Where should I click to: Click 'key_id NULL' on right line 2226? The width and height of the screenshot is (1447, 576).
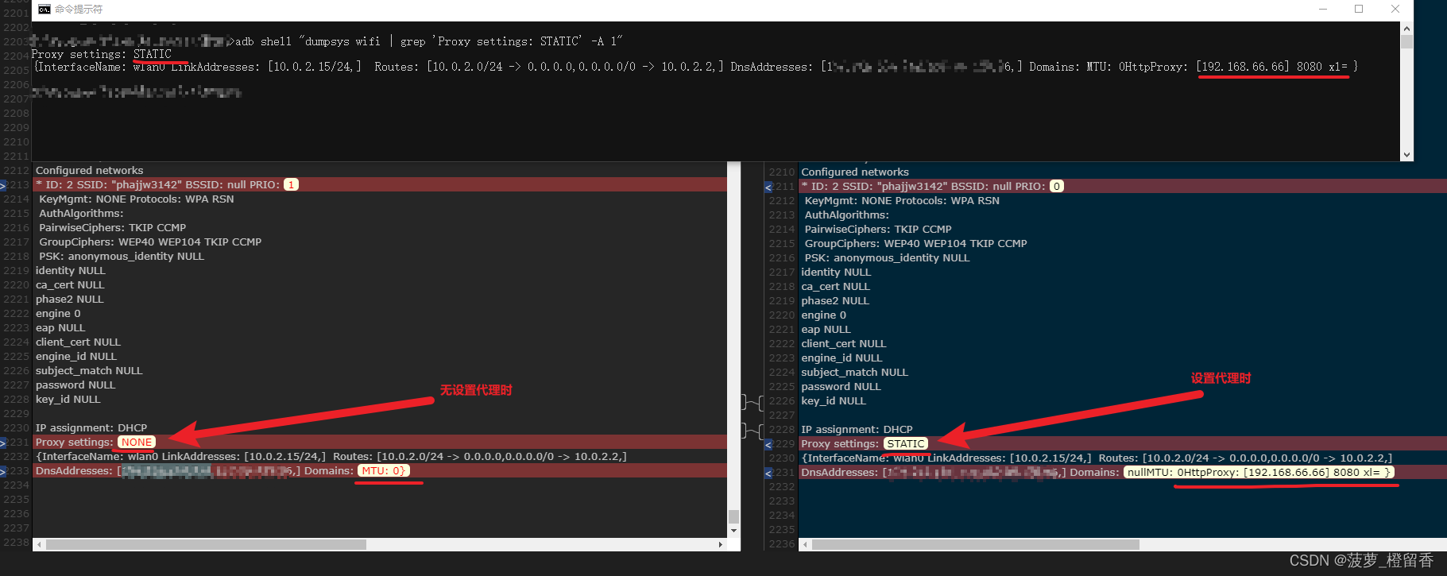coord(834,401)
